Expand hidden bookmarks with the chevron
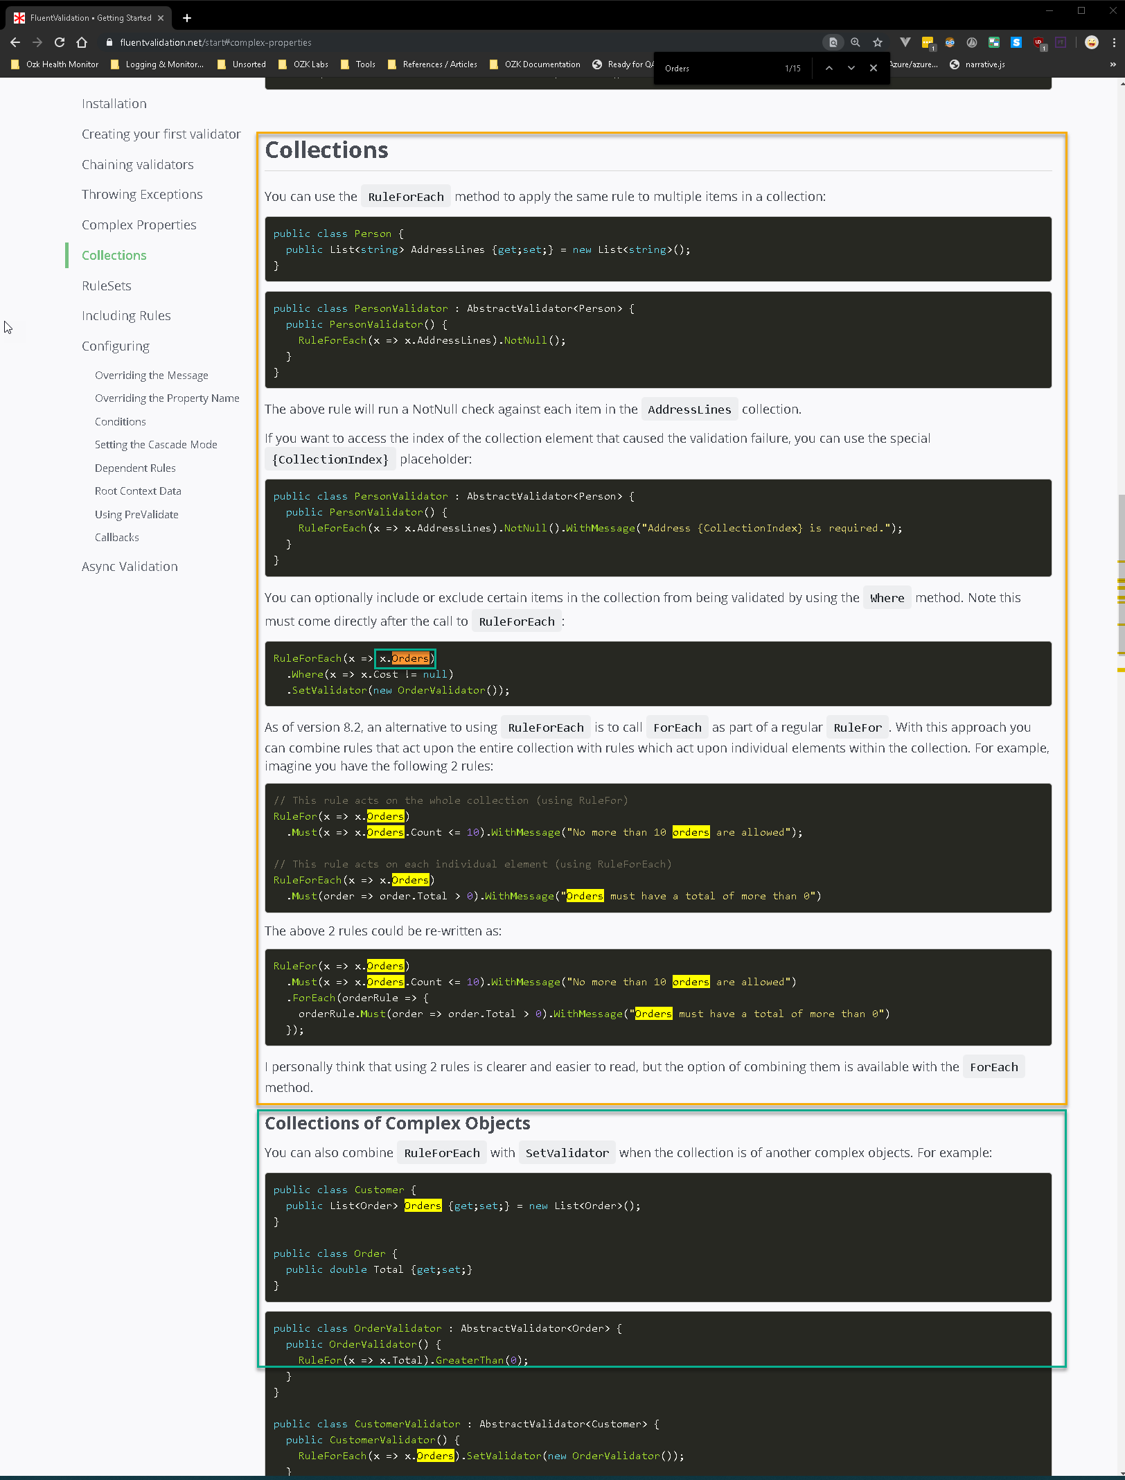The width and height of the screenshot is (1125, 1480). tap(1113, 64)
